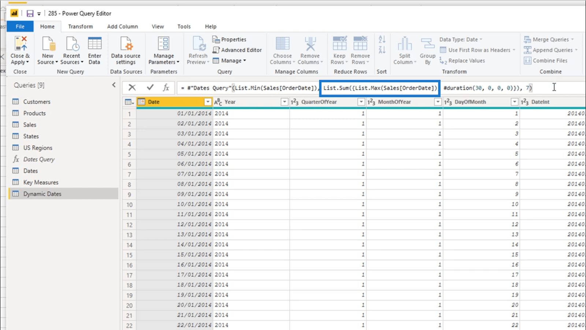This screenshot has height=330, width=586.
Task: Cancel the formula edit with X
Action: [x=132, y=87]
